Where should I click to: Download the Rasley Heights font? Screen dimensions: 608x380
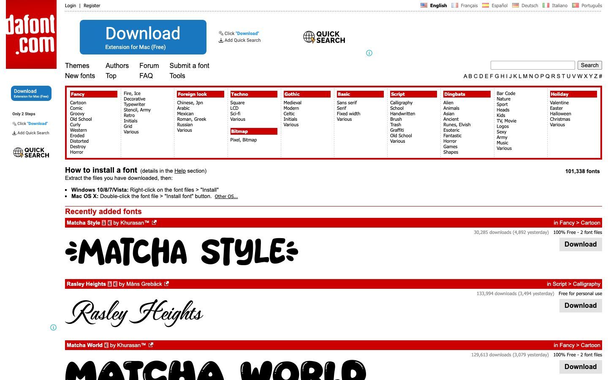[x=581, y=306]
